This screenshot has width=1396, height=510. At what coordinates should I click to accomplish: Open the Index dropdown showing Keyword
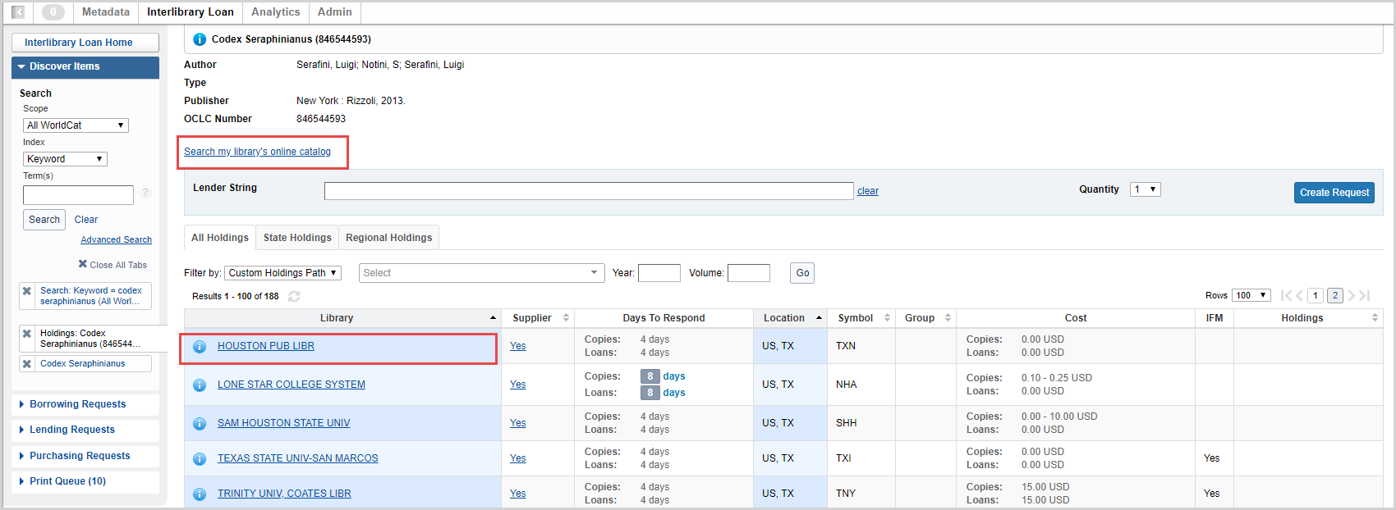65,159
